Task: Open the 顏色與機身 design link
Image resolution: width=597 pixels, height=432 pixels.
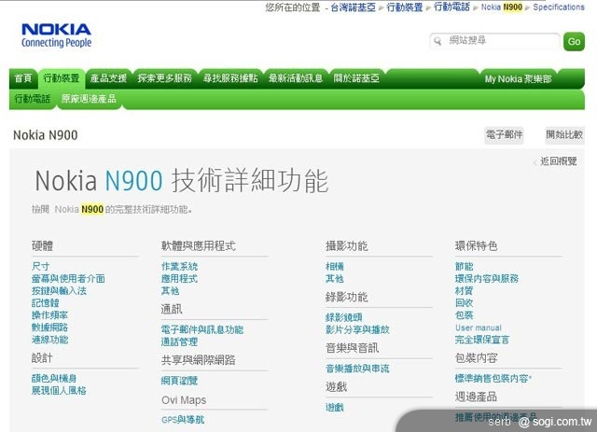Action: pyautogui.click(x=54, y=378)
